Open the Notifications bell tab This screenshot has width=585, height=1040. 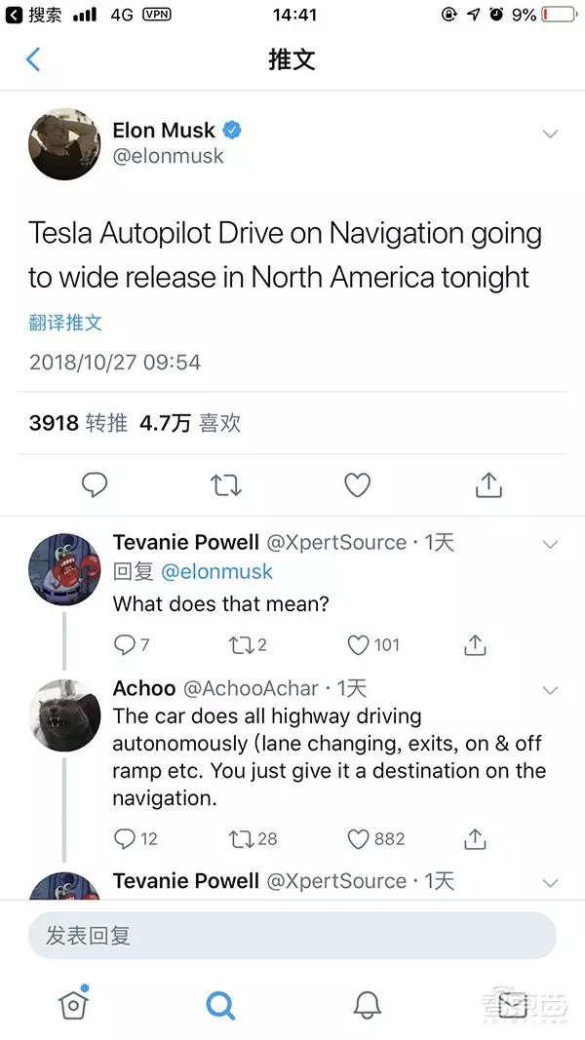367,1004
